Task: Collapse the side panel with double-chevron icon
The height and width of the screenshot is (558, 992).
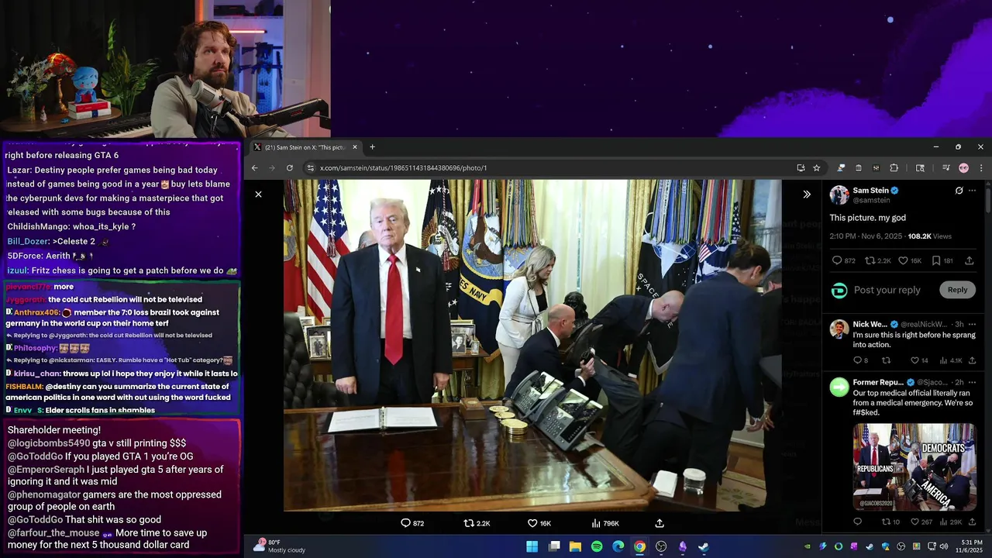Action: [807, 195]
